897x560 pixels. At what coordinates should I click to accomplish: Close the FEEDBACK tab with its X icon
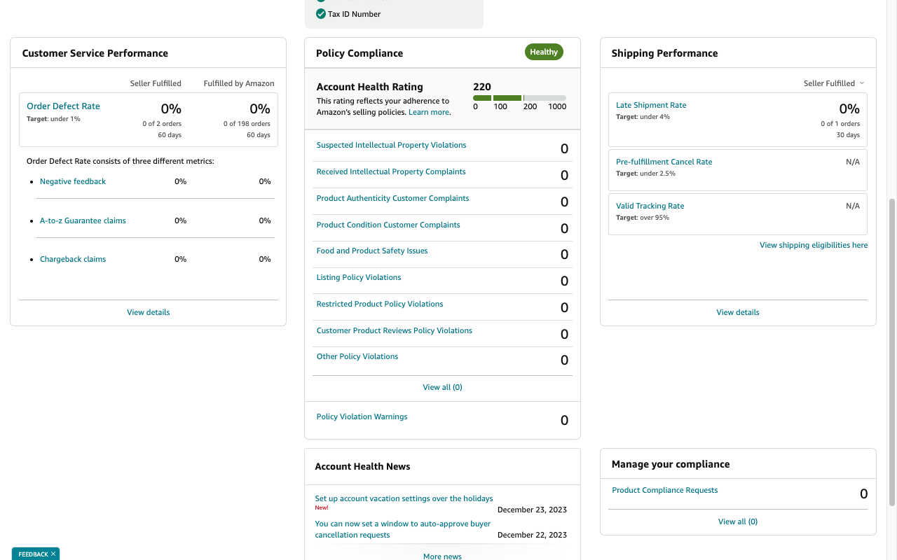[x=53, y=554]
